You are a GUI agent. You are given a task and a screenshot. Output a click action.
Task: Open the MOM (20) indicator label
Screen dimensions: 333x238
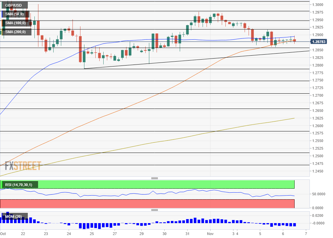pos(15,216)
